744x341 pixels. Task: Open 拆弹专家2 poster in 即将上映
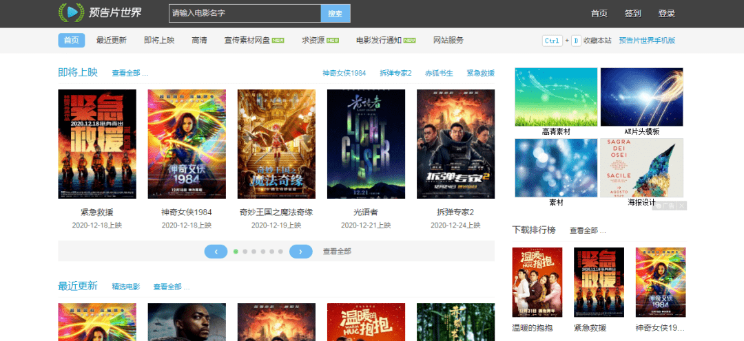(x=456, y=144)
